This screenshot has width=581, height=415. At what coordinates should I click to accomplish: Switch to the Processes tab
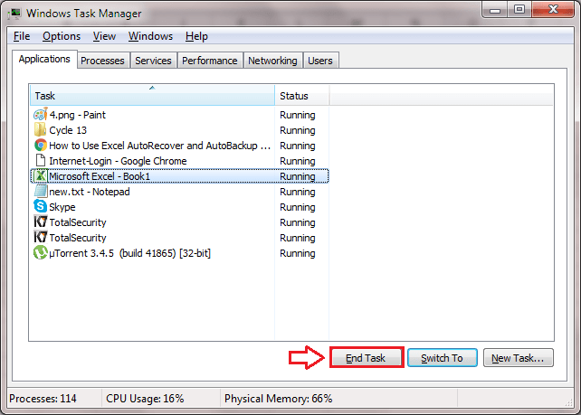102,61
